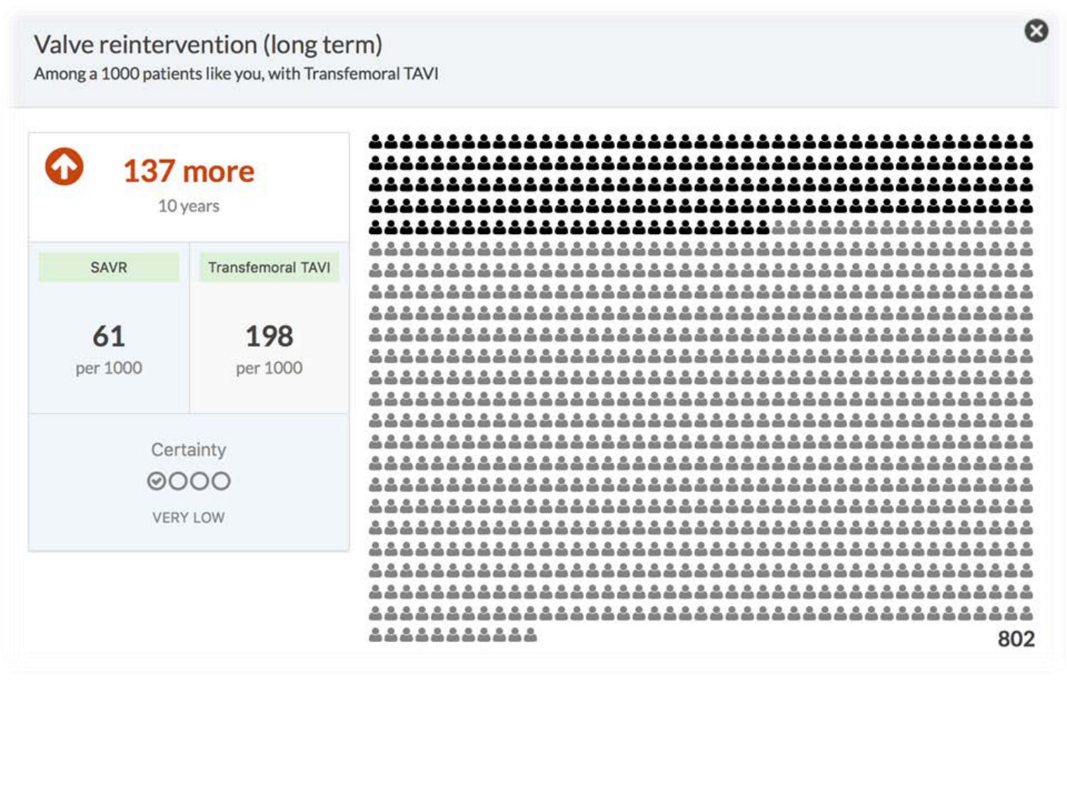
Task: Click "per 1000" under the 198 value
Action: coord(269,368)
